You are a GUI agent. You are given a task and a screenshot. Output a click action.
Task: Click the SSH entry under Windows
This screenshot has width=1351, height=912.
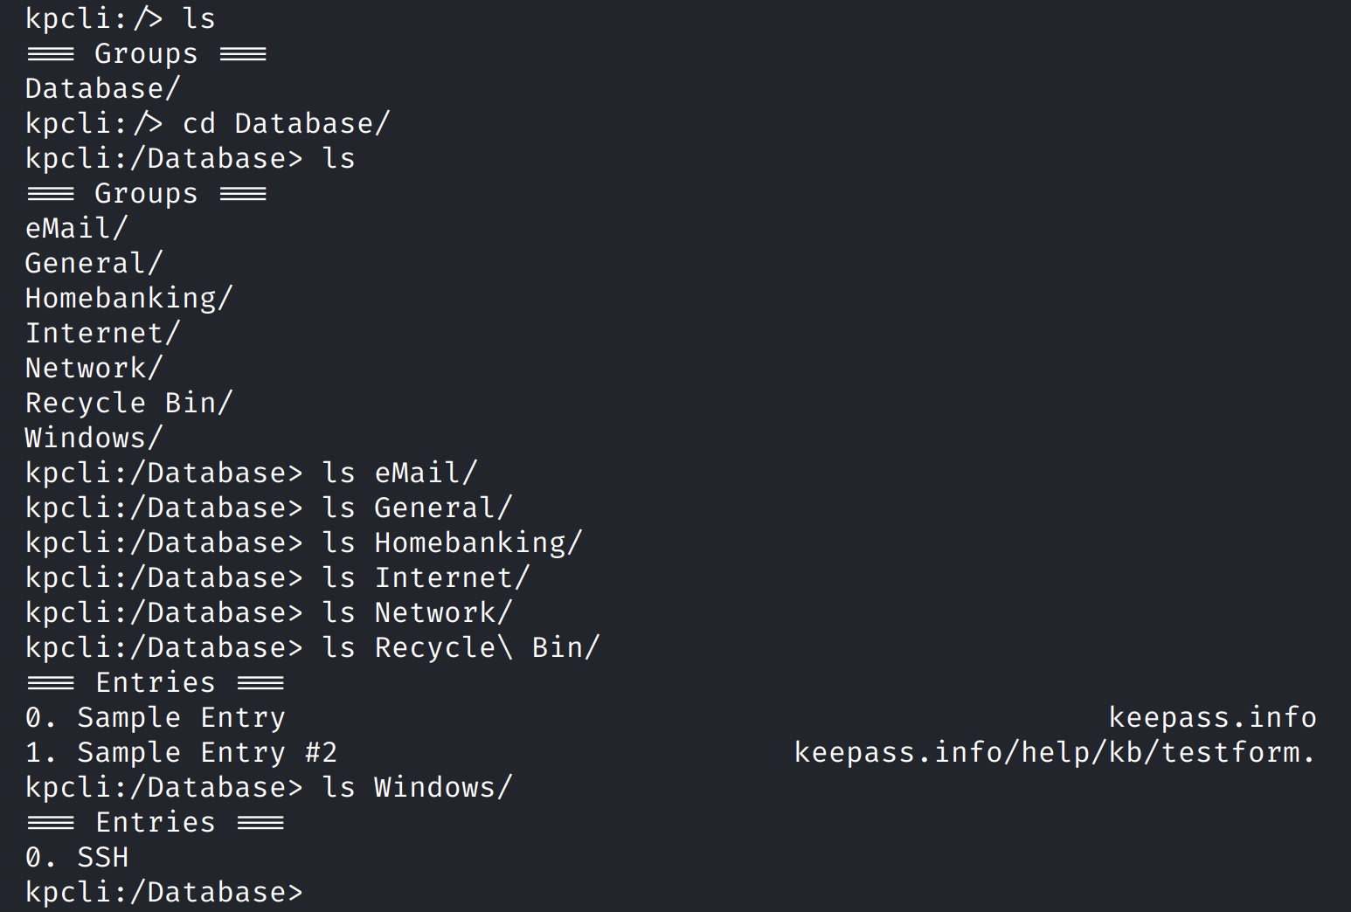pos(102,857)
